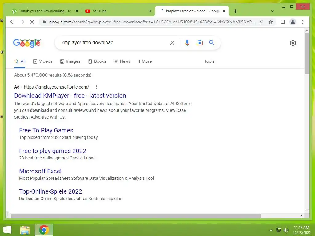Open the Chrome profile avatar
This screenshot has height=236, width=315.
293,22
